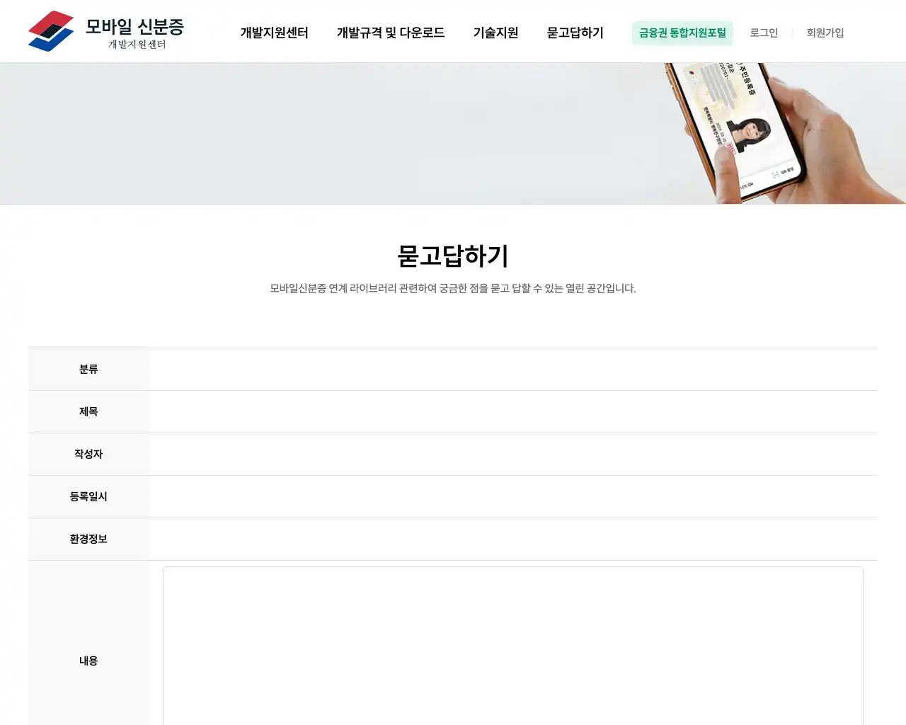Click the 분류 row label
906x725 pixels.
88,369
